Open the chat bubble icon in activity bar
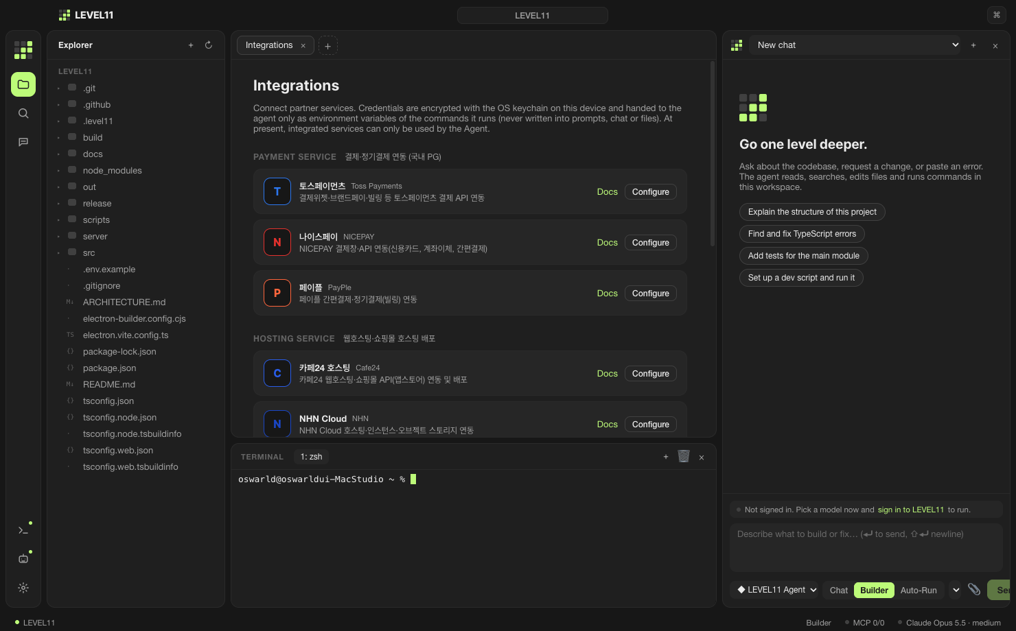Image resolution: width=1016 pixels, height=631 pixels. 23,142
